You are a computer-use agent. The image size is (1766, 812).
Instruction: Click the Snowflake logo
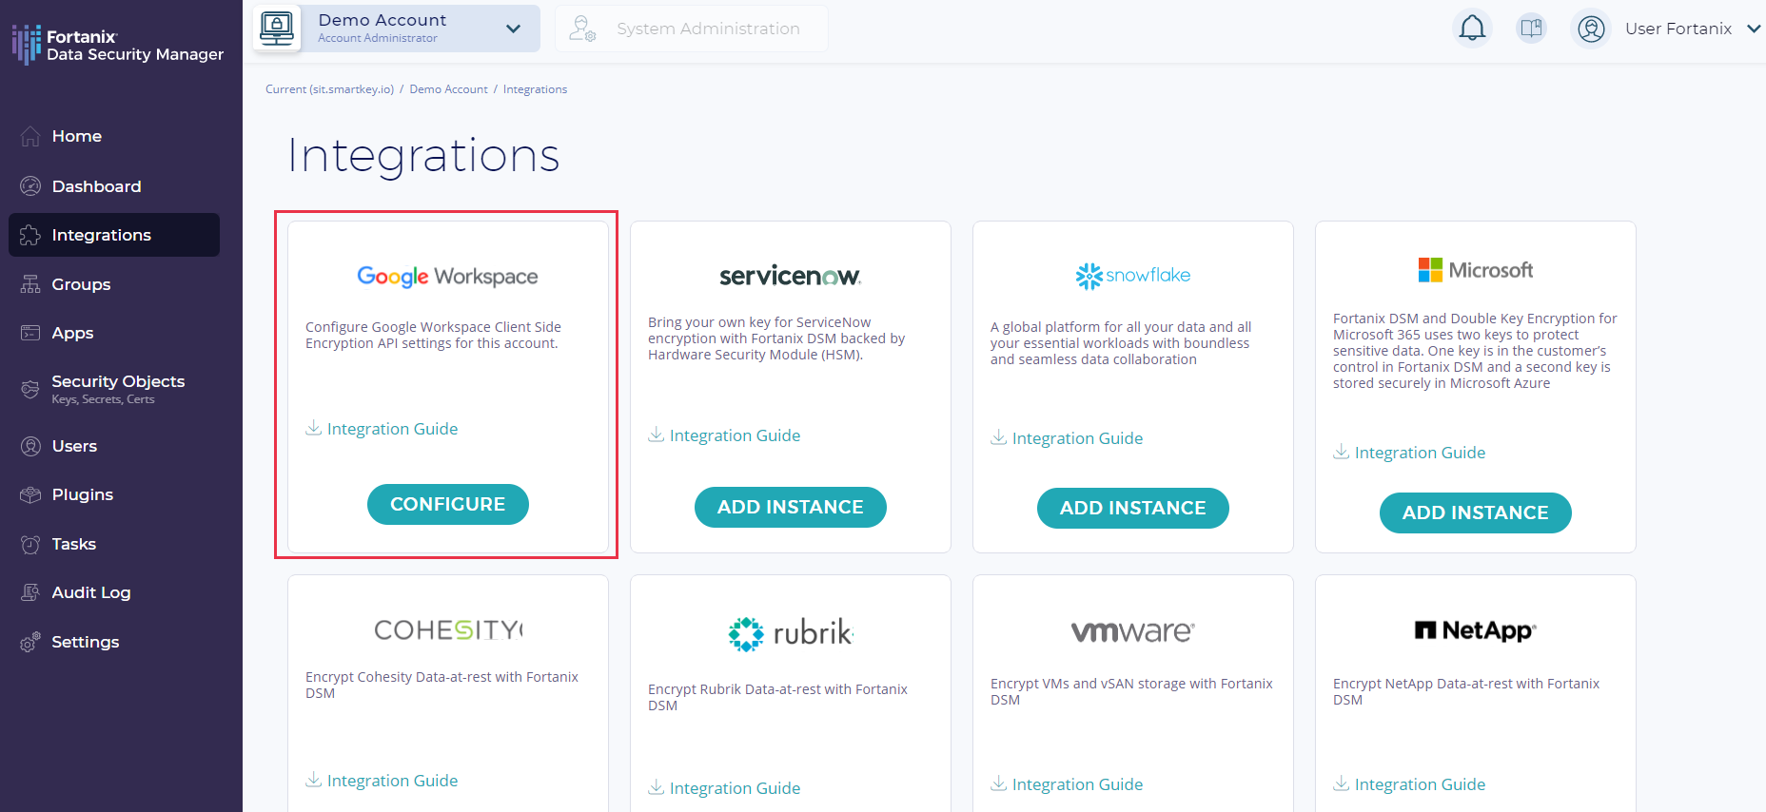pyautogui.click(x=1132, y=276)
